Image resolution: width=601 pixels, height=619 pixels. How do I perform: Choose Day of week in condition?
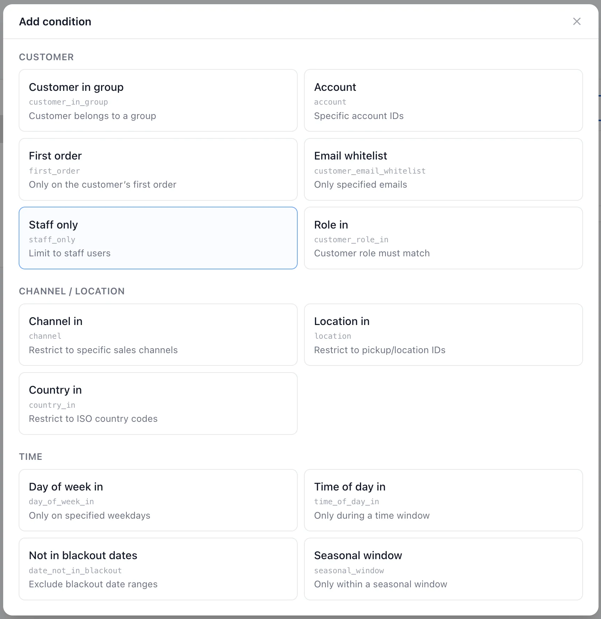tap(158, 500)
